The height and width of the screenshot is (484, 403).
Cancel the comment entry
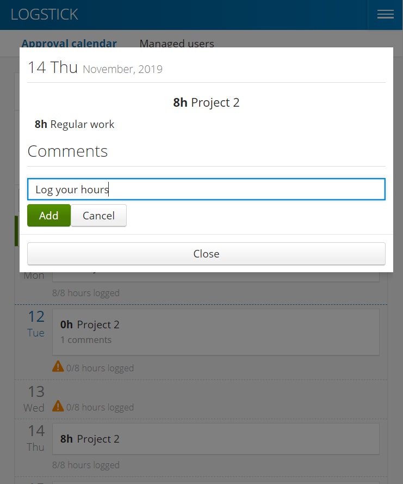(98, 216)
